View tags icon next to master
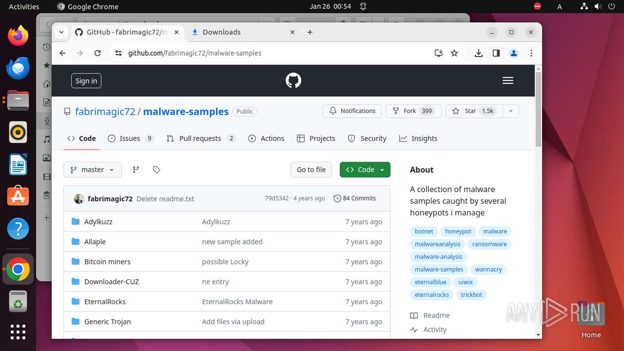The image size is (624, 351). click(x=156, y=170)
